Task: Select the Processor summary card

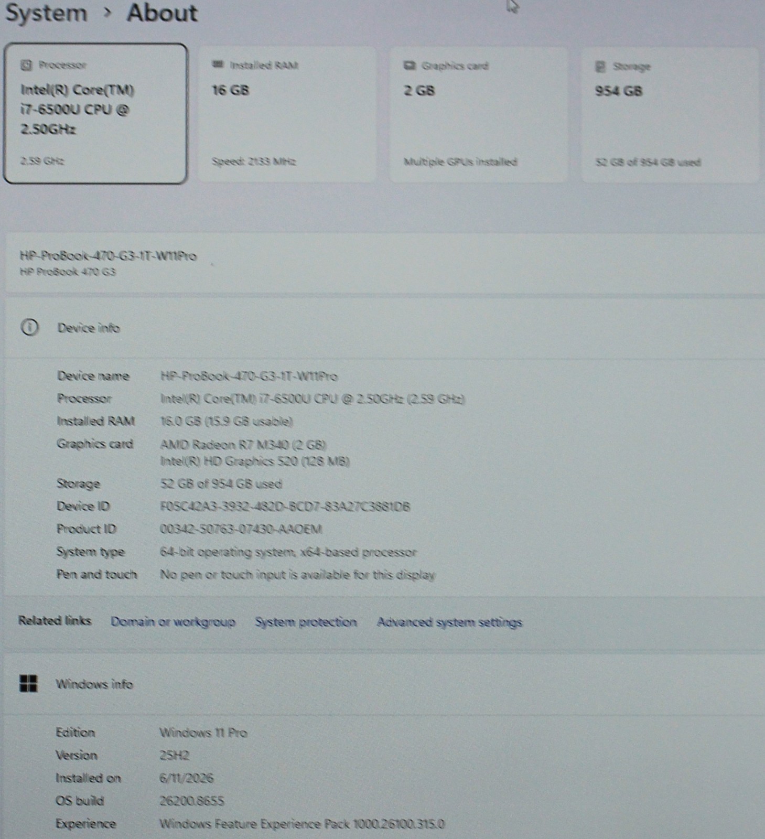Action: point(95,114)
